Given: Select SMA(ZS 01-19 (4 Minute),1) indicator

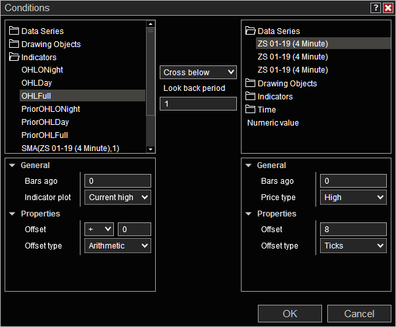Looking at the screenshot, I should pyautogui.click(x=70, y=148).
